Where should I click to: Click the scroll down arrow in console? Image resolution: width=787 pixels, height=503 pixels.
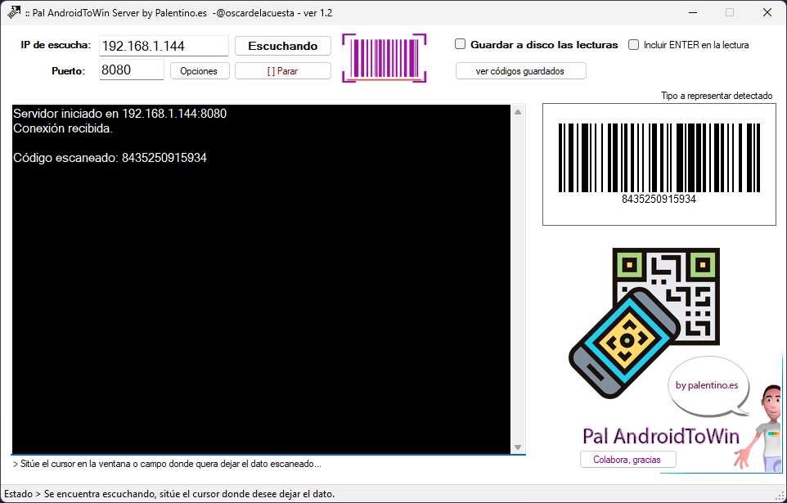point(518,447)
